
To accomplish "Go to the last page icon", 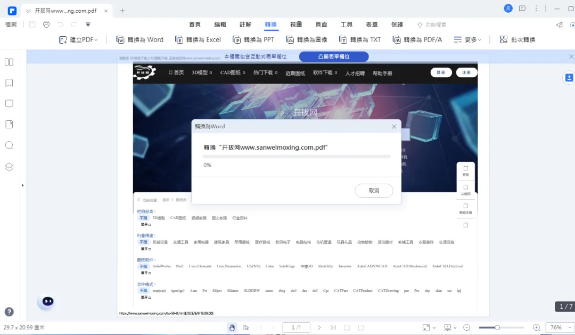I will [333, 328].
